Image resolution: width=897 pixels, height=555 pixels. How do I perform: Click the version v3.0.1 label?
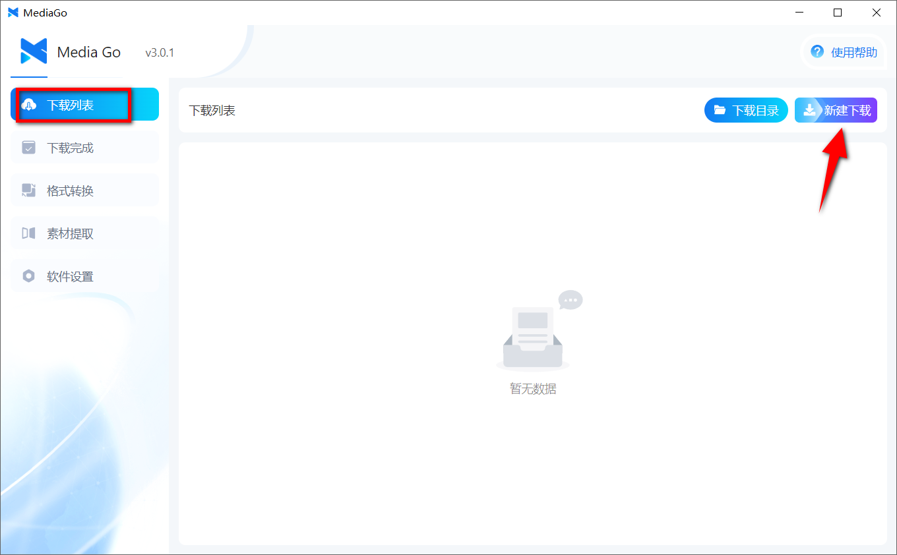click(160, 53)
